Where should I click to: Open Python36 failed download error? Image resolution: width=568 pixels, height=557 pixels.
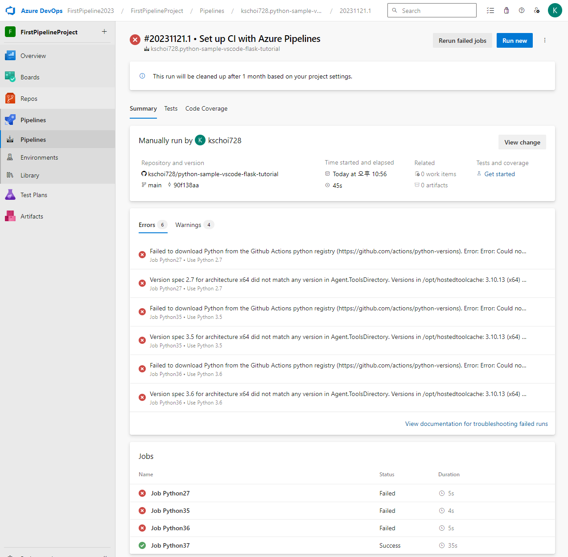[342, 369]
